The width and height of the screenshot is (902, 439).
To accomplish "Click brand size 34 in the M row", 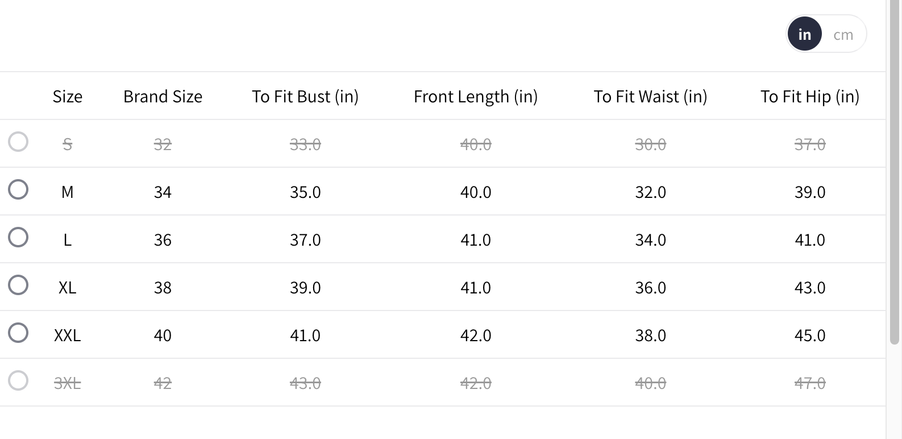I will (x=163, y=192).
